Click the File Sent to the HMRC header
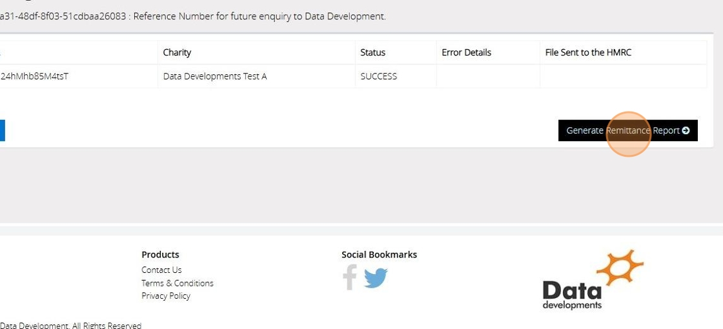 click(x=588, y=52)
